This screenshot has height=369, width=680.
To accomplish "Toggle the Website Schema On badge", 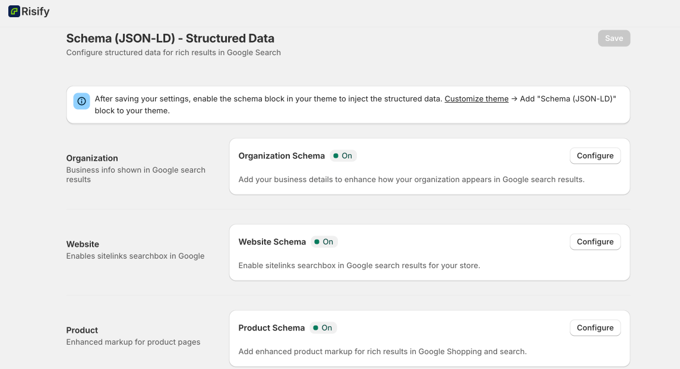I will [x=324, y=242].
